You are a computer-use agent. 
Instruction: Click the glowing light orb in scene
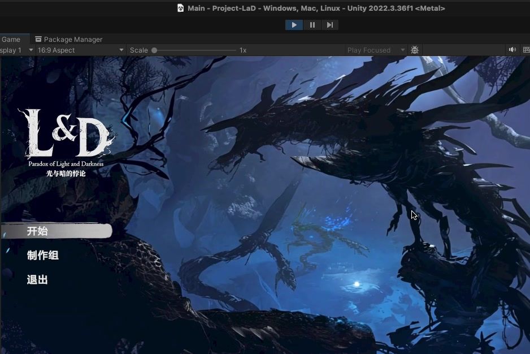pyautogui.click(x=356, y=284)
